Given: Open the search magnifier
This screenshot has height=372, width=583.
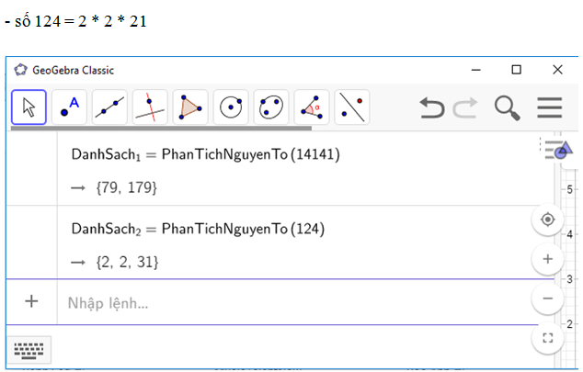Looking at the screenshot, I should [x=507, y=107].
